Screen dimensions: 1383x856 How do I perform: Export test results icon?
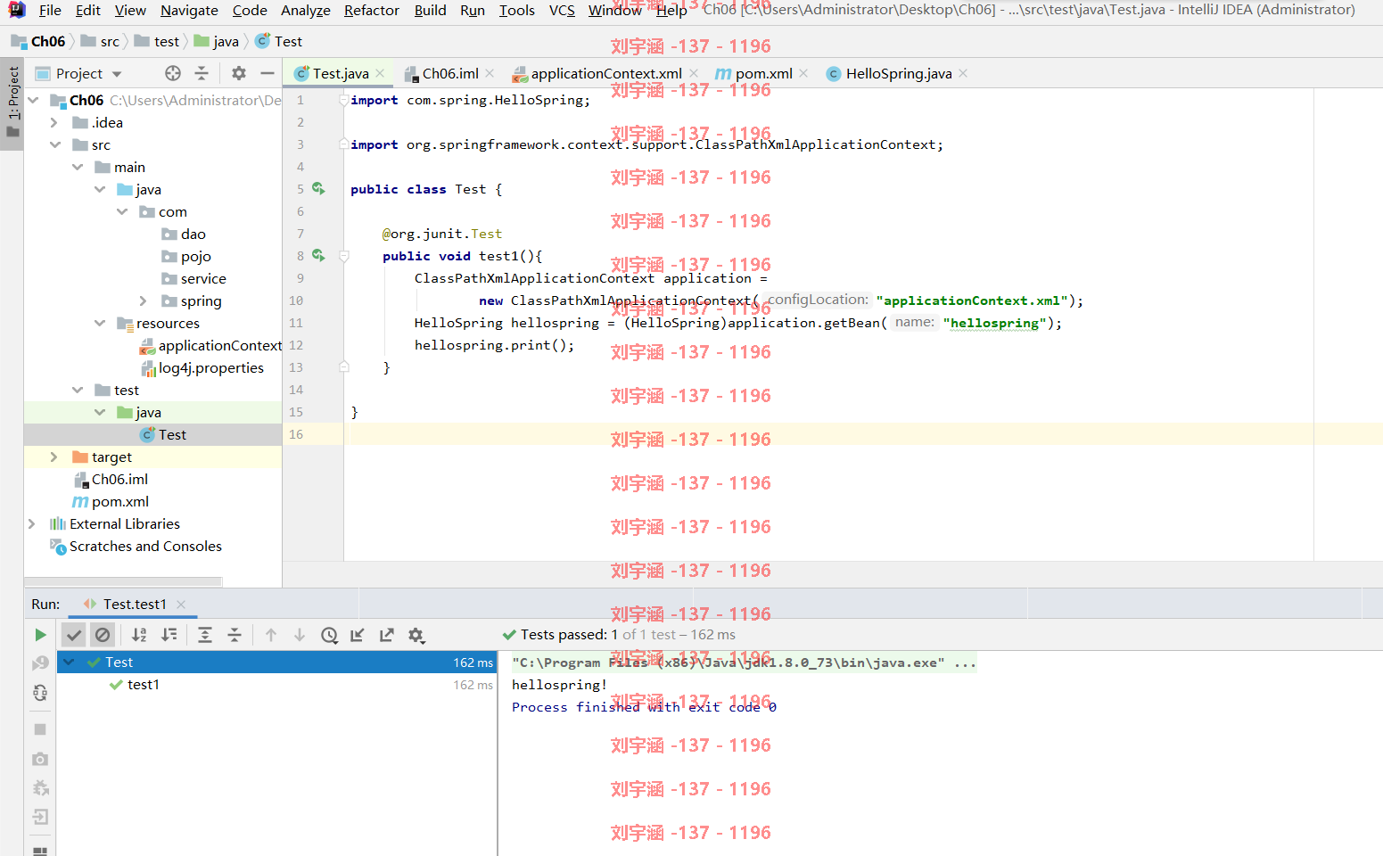pos(386,635)
